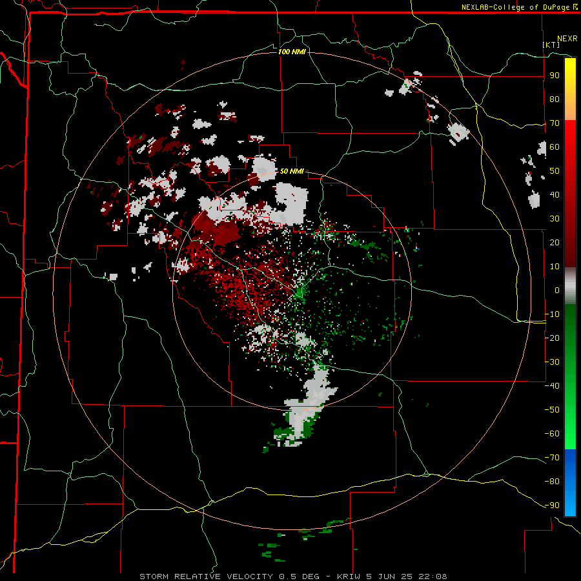Click the -60 scale value
The height and width of the screenshot is (581, 581).
[552, 434]
